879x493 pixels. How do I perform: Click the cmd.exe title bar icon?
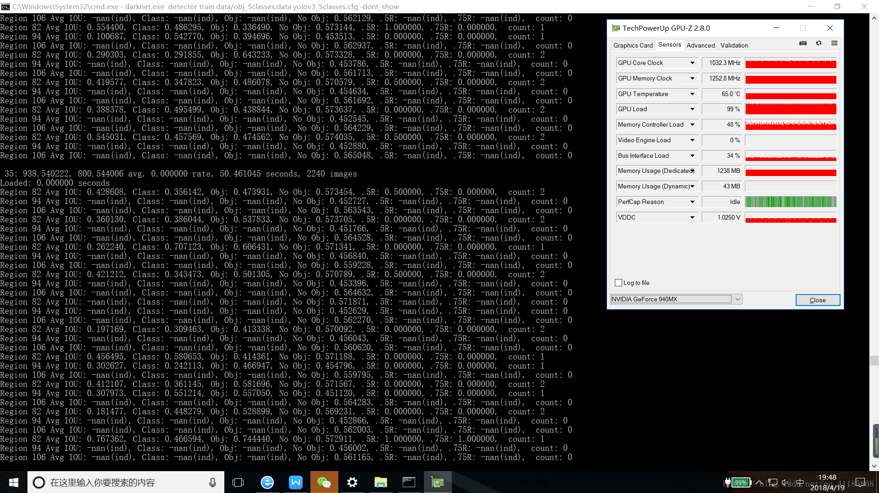click(x=5, y=7)
